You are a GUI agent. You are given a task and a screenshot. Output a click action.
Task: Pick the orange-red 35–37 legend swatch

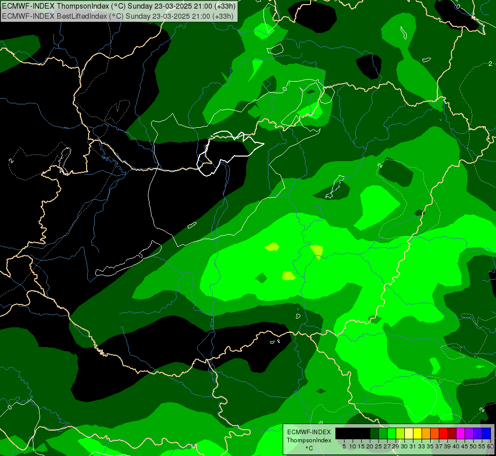(435, 433)
